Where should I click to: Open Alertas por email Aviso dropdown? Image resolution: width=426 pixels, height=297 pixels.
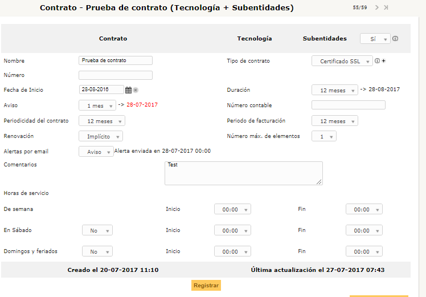tap(96, 152)
